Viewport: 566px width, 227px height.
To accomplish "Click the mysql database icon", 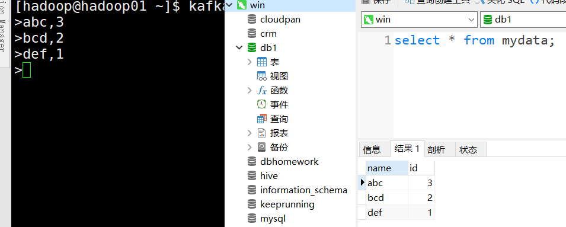I will point(252,218).
